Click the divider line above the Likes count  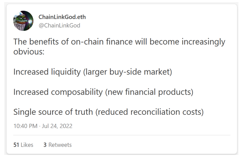coord(122,135)
